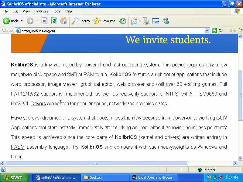Click the vertical scrollbar up arrow
The height and width of the screenshot is (182, 243).
(x=240, y=36)
